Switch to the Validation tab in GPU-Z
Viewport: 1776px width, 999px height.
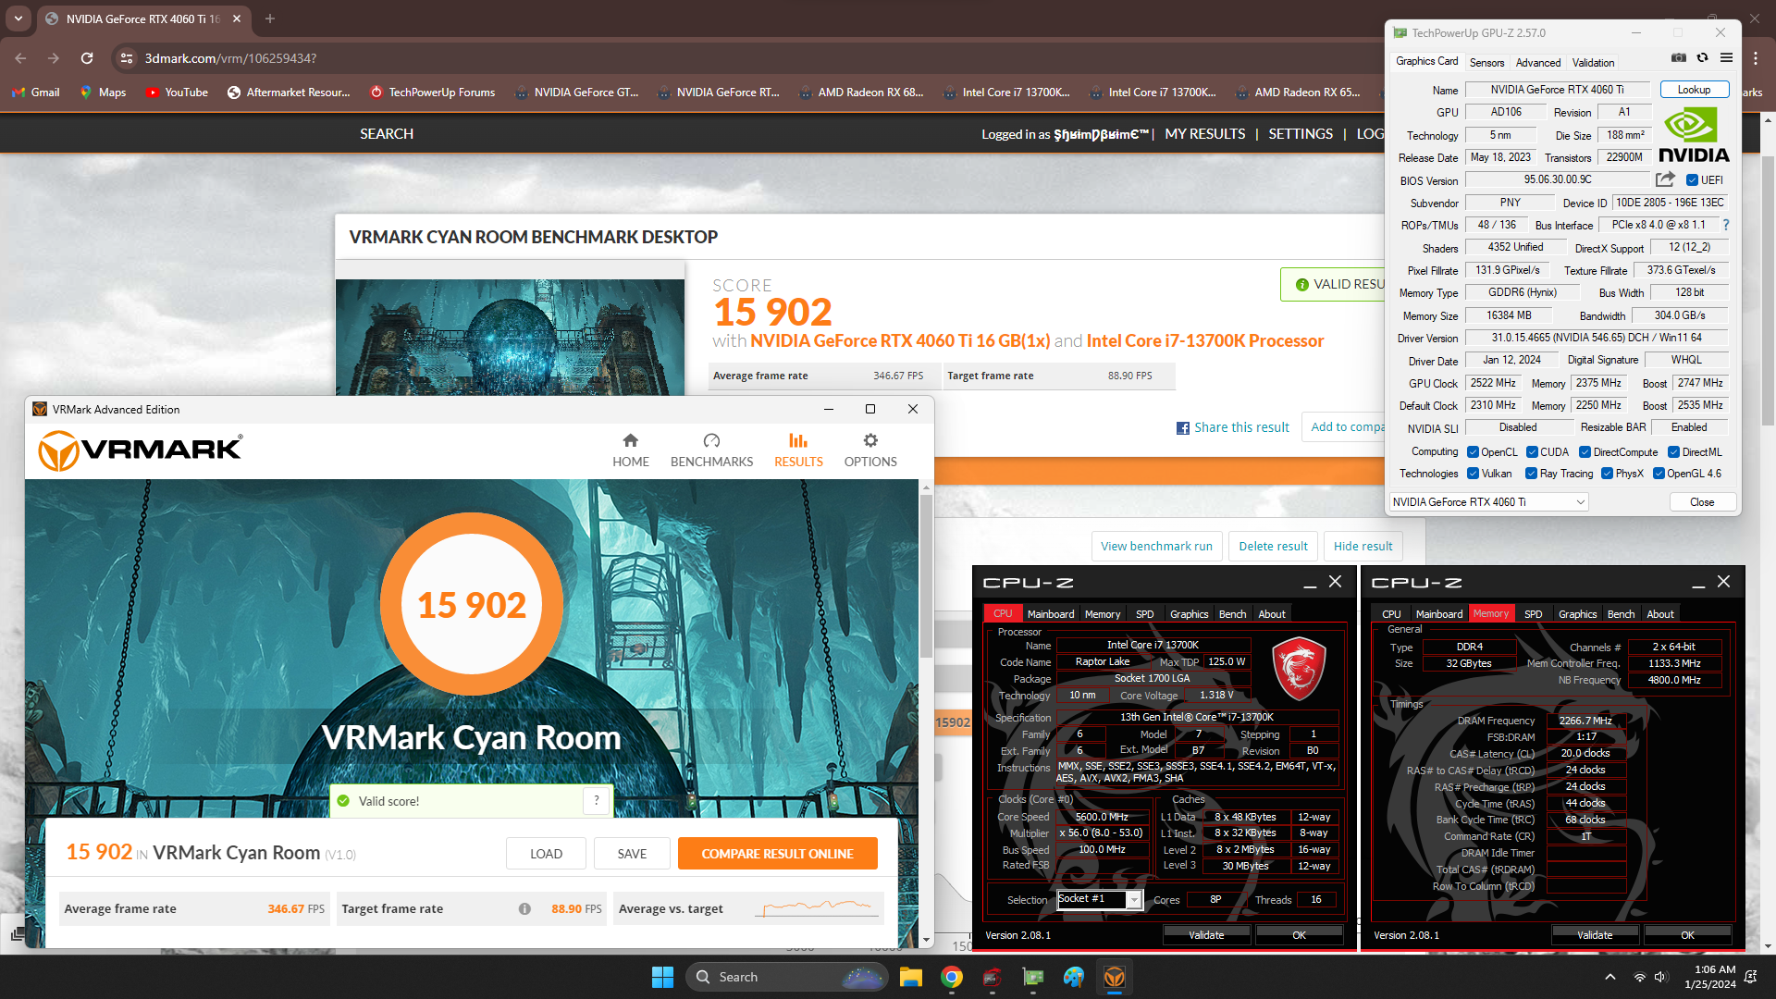[1593, 63]
